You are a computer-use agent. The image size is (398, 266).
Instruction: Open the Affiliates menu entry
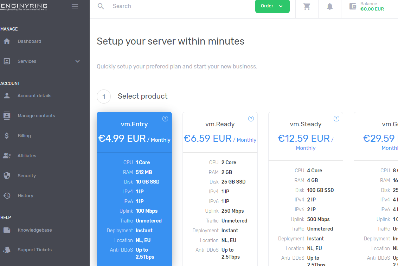(27, 155)
